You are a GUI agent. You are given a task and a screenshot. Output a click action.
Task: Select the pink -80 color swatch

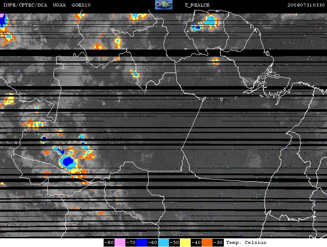tap(119, 243)
